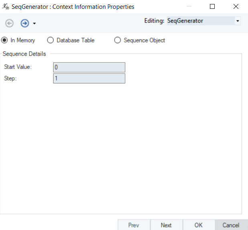Screen dimensions: 248x230
Task: Minimize the Context Information Properties window
Action: tap(189, 6)
